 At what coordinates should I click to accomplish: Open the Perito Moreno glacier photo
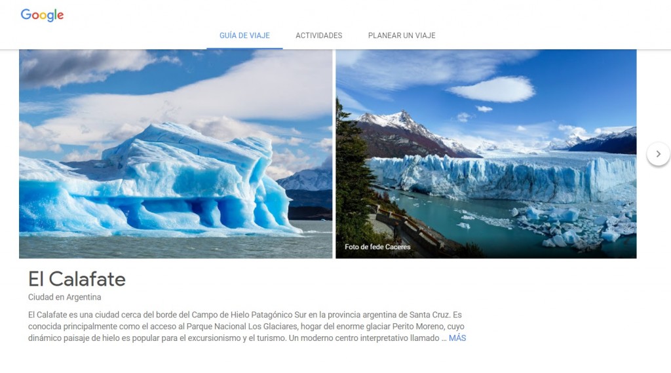pyautogui.click(x=486, y=154)
